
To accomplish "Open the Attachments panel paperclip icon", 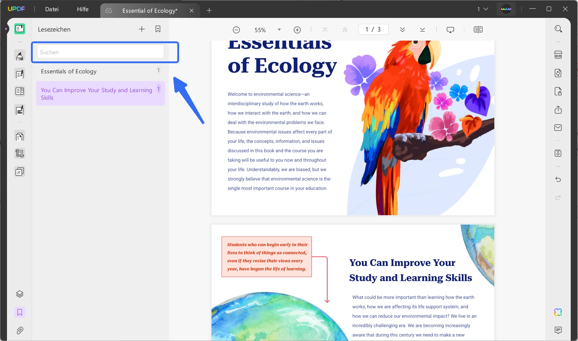I will pyautogui.click(x=20, y=330).
